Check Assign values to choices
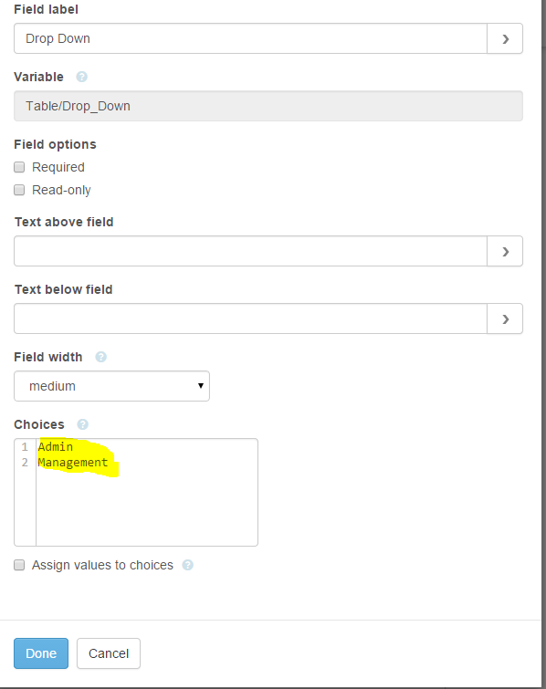This screenshot has height=689, width=546. coord(19,565)
